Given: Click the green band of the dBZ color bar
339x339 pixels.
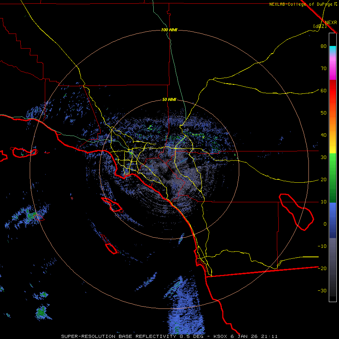Looking at the screenshot, I should click(333, 178).
